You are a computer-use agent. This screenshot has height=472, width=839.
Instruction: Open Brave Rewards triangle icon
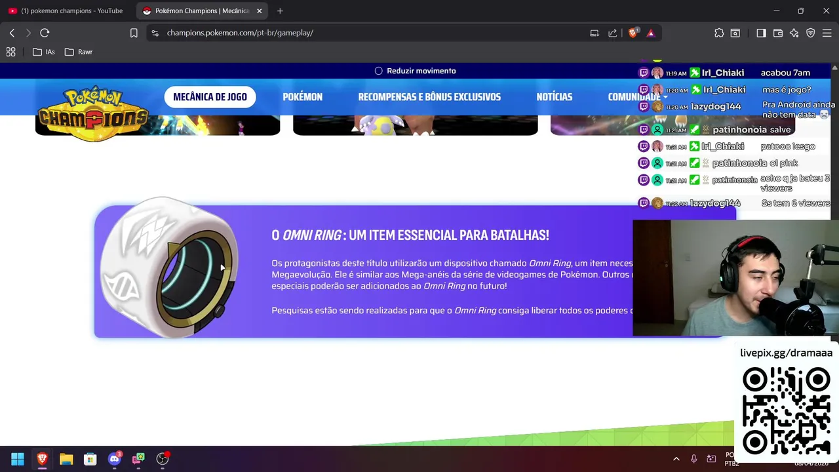click(x=650, y=33)
